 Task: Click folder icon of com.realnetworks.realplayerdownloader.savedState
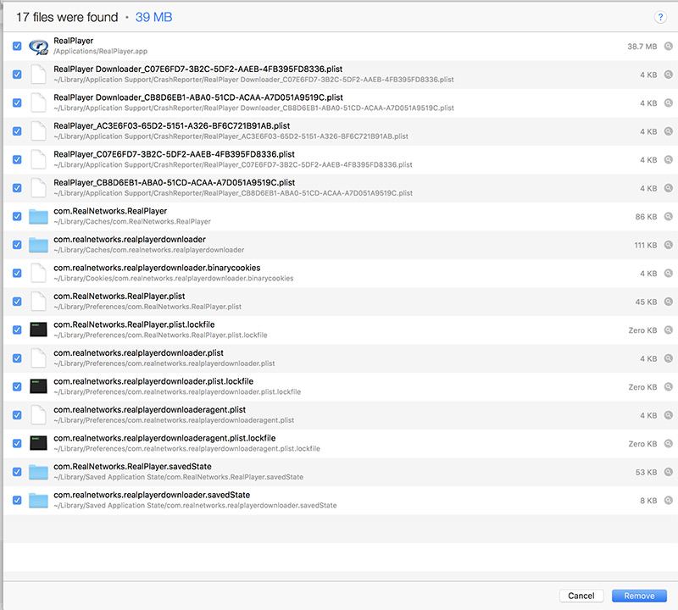(x=38, y=501)
